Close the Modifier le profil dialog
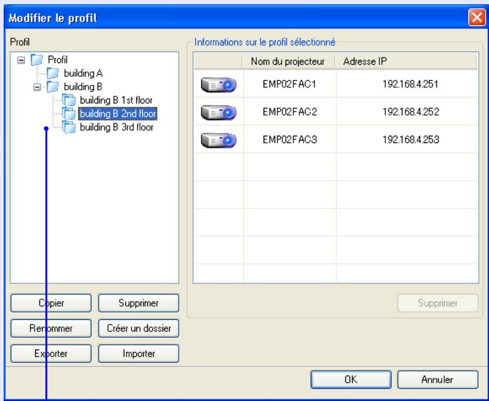Screen dimensions: 489x401 (x=477, y=18)
